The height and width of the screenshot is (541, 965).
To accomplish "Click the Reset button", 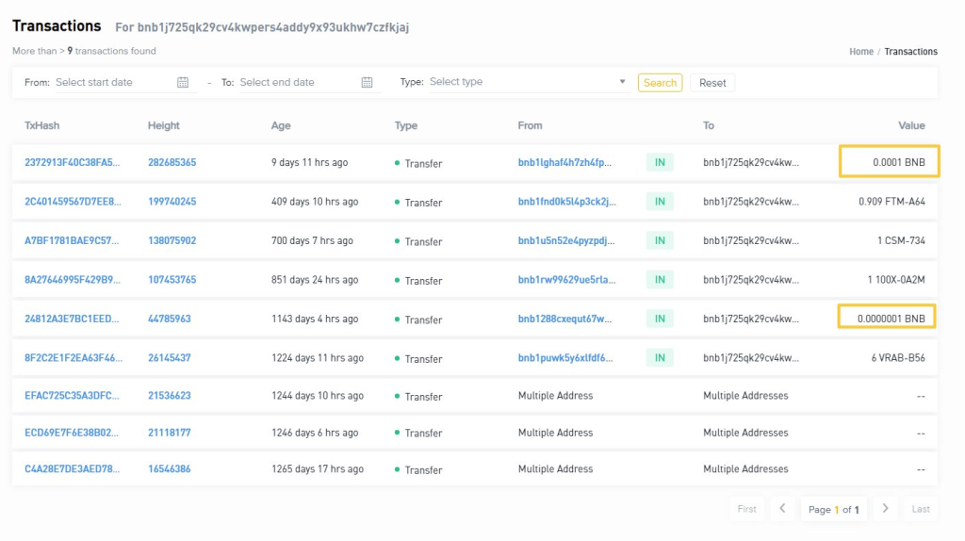I will pyautogui.click(x=712, y=83).
